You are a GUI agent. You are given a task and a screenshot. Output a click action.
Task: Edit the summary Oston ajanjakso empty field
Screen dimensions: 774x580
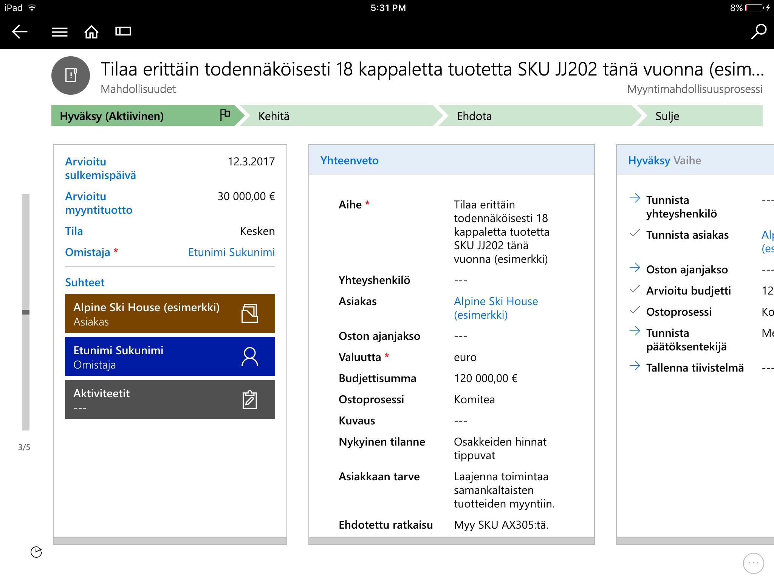(x=461, y=336)
